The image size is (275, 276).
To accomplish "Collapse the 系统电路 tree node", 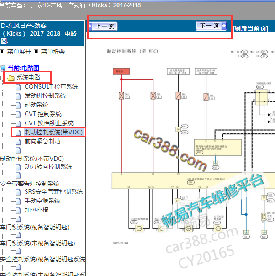I will (2, 77).
